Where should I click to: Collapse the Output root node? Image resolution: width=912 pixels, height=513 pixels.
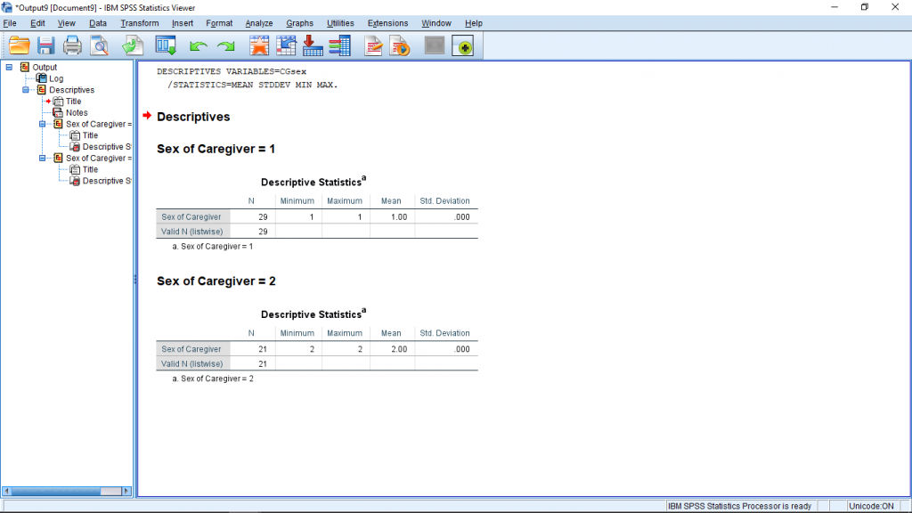click(7, 67)
